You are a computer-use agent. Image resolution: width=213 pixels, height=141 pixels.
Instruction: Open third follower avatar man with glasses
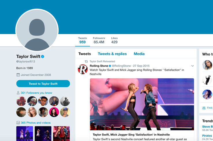click(43, 101)
